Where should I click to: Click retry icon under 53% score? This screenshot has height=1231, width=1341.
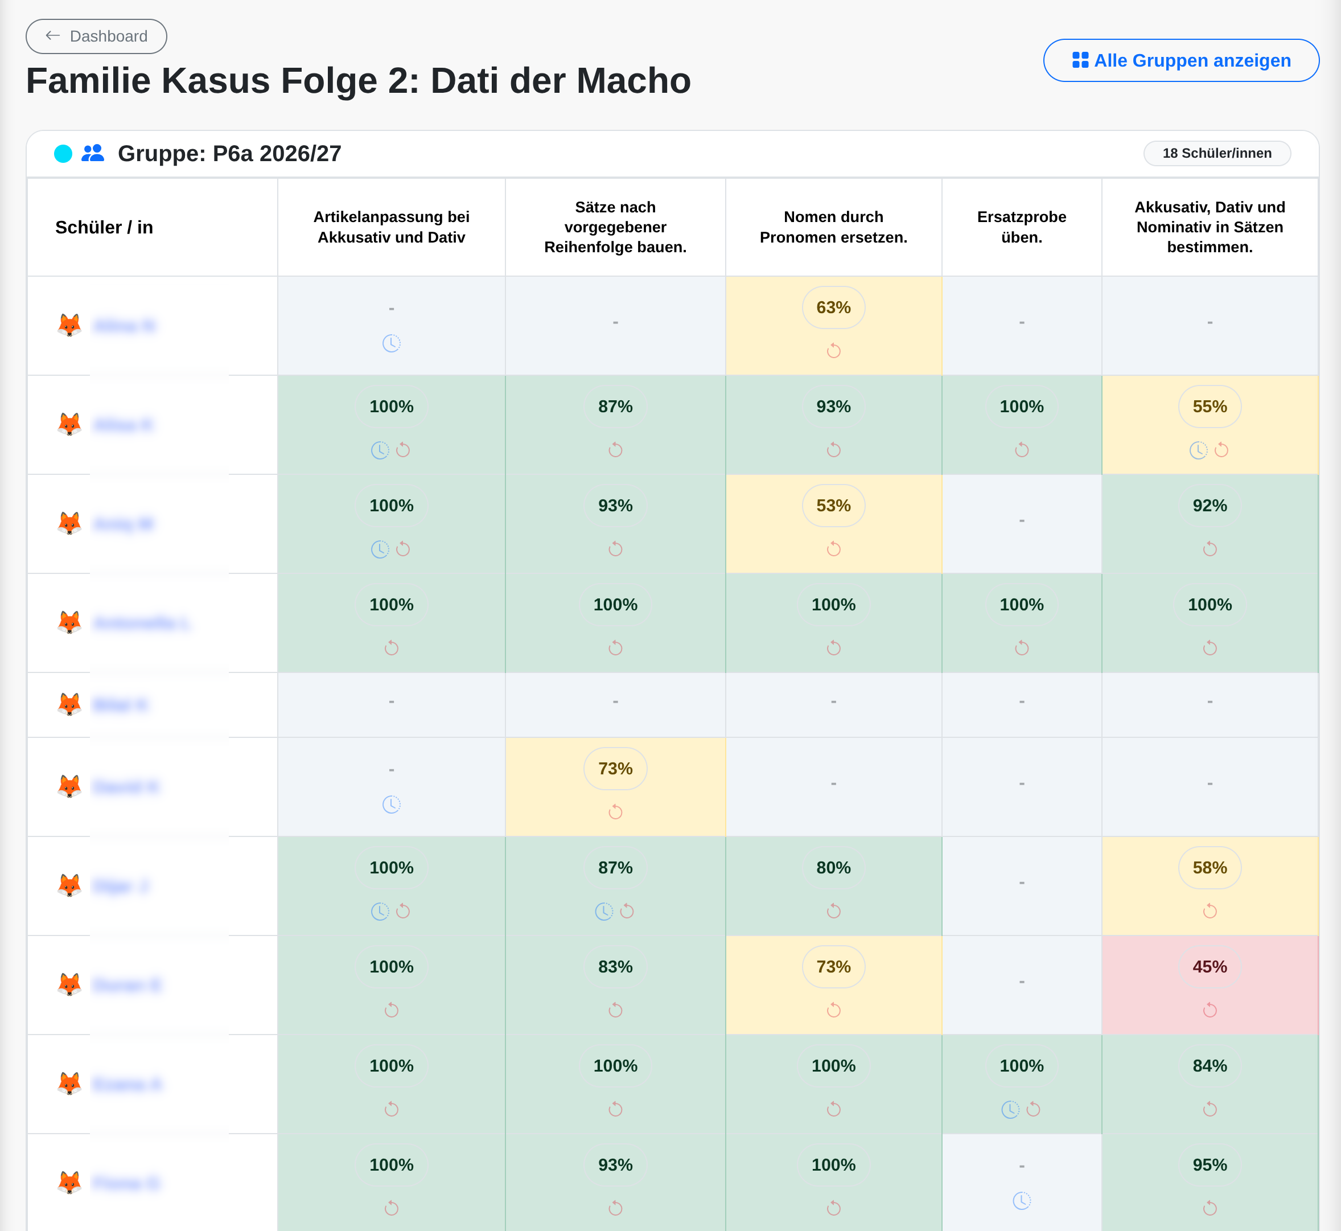(834, 549)
